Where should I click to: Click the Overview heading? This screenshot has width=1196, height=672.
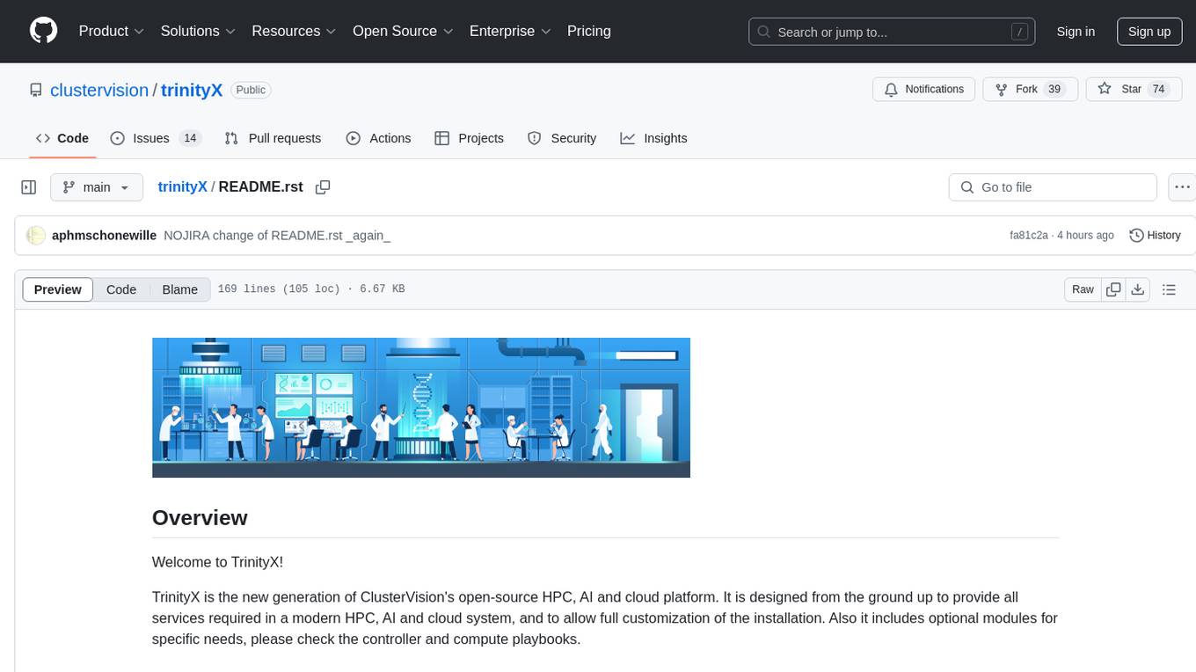coord(200,517)
